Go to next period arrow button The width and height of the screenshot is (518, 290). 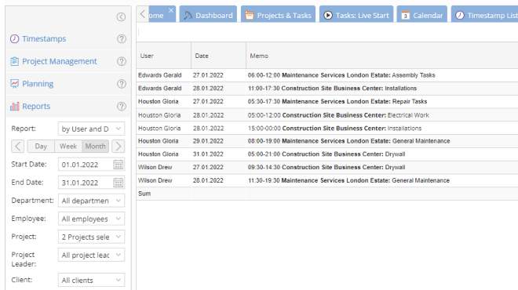pos(119,146)
